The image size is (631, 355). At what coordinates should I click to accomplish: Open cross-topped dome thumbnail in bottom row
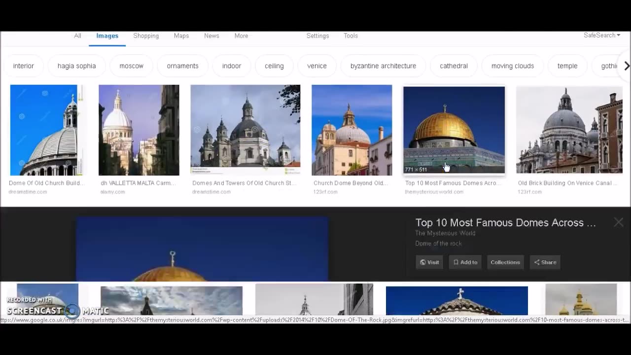click(x=457, y=300)
